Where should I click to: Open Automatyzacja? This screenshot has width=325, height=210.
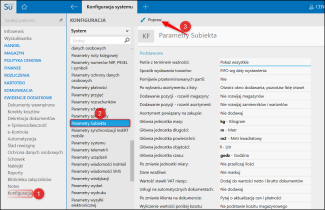click(x=22, y=139)
